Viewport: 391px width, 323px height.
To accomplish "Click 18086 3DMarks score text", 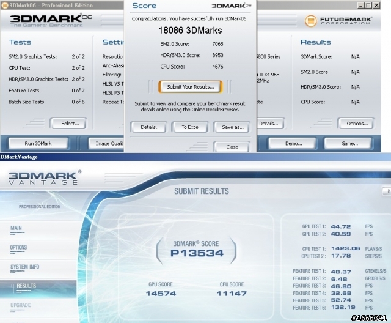I will click(190, 31).
